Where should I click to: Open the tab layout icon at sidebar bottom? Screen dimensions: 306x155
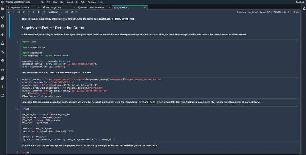pos(2,95)
